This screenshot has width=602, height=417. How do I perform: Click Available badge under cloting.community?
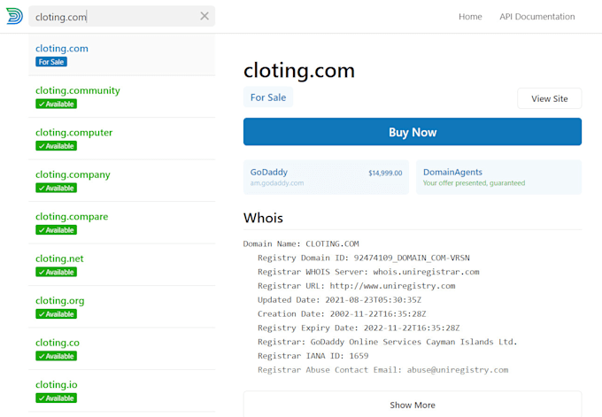click(56, 104)
